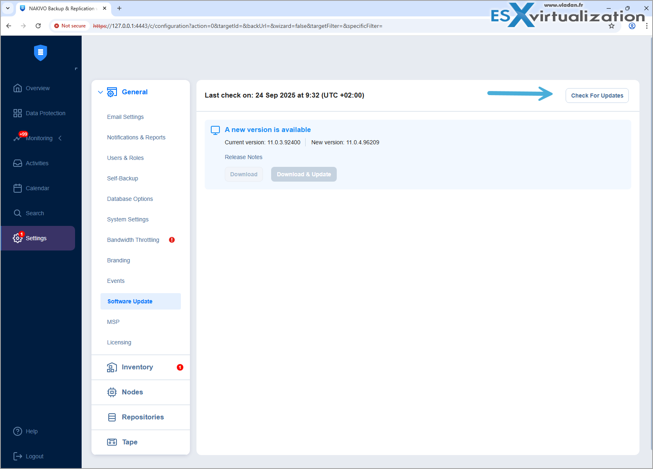Open MSP settings
The height and width of the screenshot is (469, 653).
pyautogui.click(x=113, y=322)
